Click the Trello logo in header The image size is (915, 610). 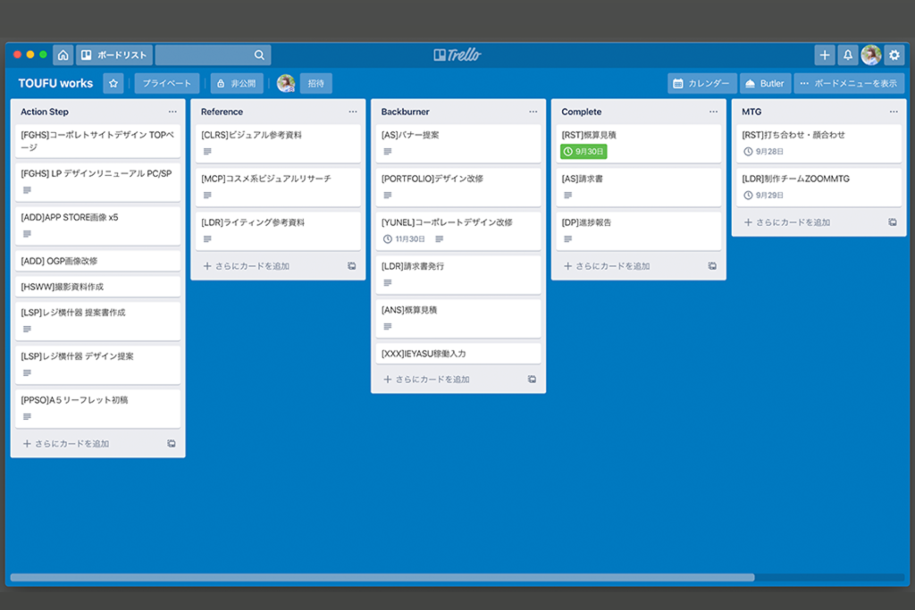pos(457,54)
